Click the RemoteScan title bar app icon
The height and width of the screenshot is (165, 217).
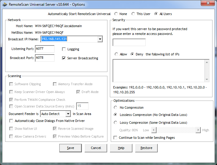5,5
